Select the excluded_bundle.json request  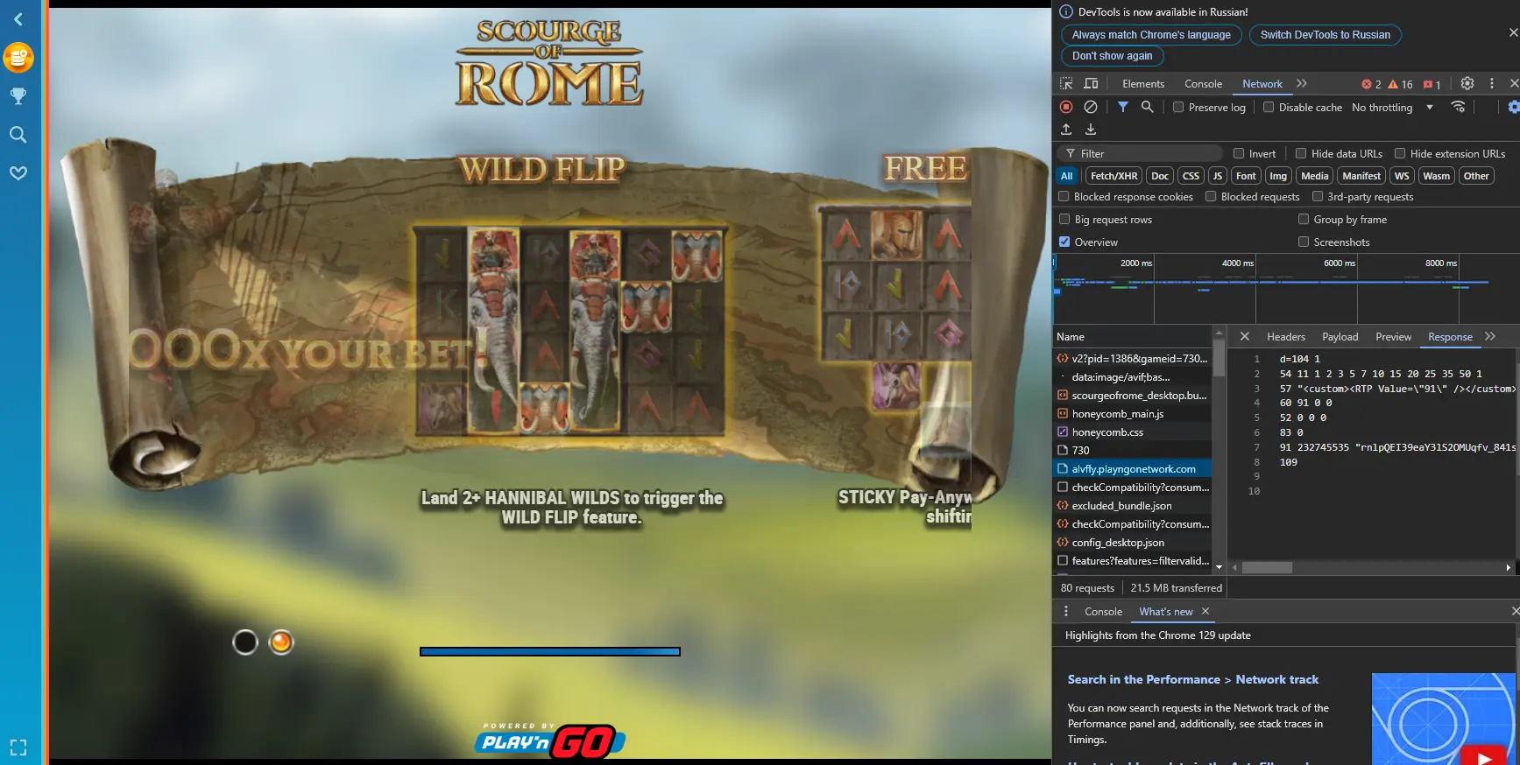click(1133, 506)
